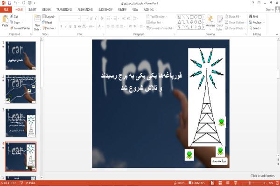Switch to Reading View icon
280x186 pixels.
(228, 183)
